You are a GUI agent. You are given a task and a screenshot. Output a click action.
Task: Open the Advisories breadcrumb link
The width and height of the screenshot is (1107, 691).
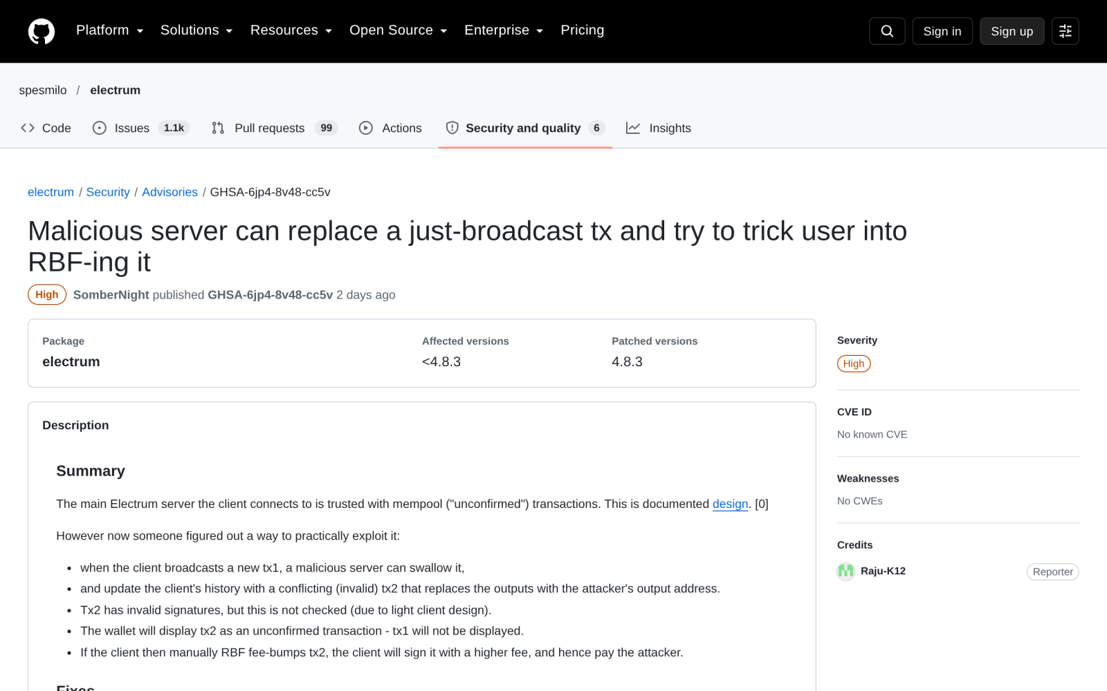pyautogui.click(x=170, y=192)
